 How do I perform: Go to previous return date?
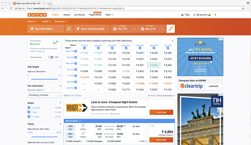pyautogui.click(x=160, y=29)
